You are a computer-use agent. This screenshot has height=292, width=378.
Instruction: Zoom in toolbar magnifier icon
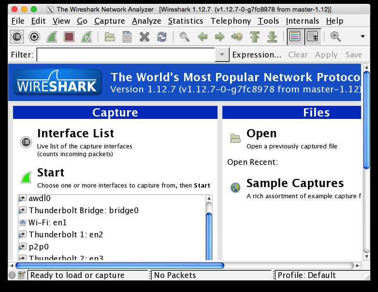(335, 37)
